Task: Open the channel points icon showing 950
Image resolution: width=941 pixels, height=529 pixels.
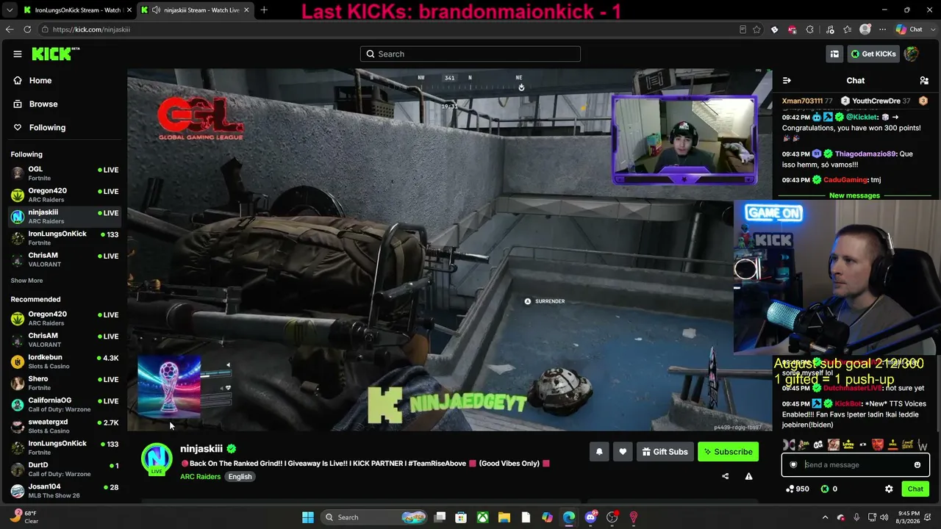Action: click(x=797, y=489)
